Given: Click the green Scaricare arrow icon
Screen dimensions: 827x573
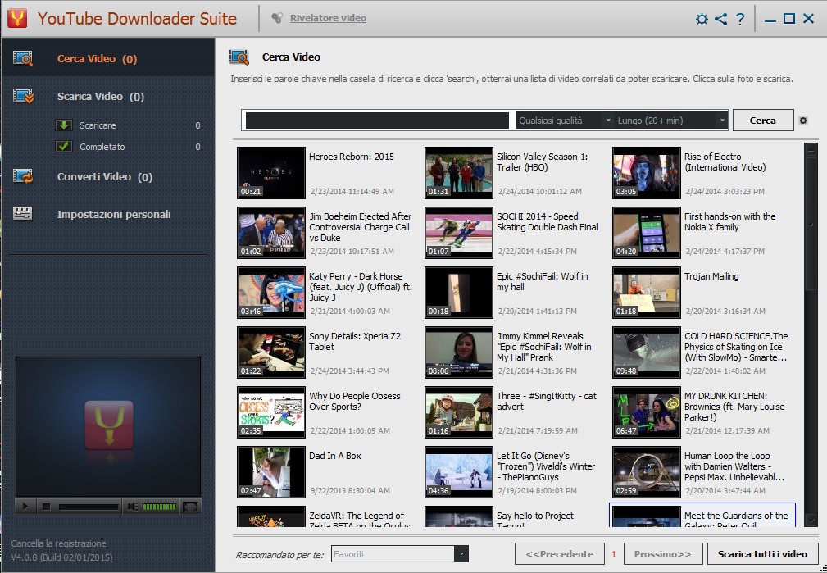Looking at the screenshot, I should pos(64,125).
